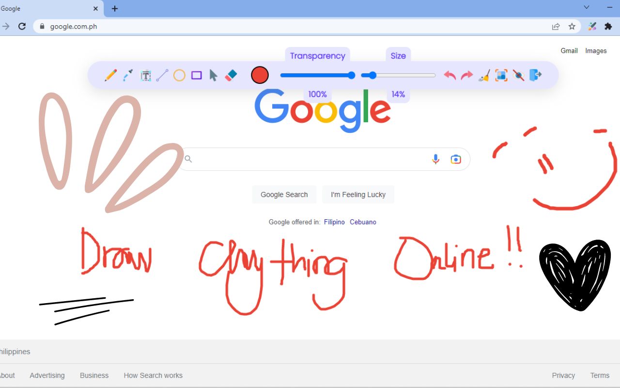Open How Search works footer link
Viewport: 620px width, 388px height.
pos(153,375)
